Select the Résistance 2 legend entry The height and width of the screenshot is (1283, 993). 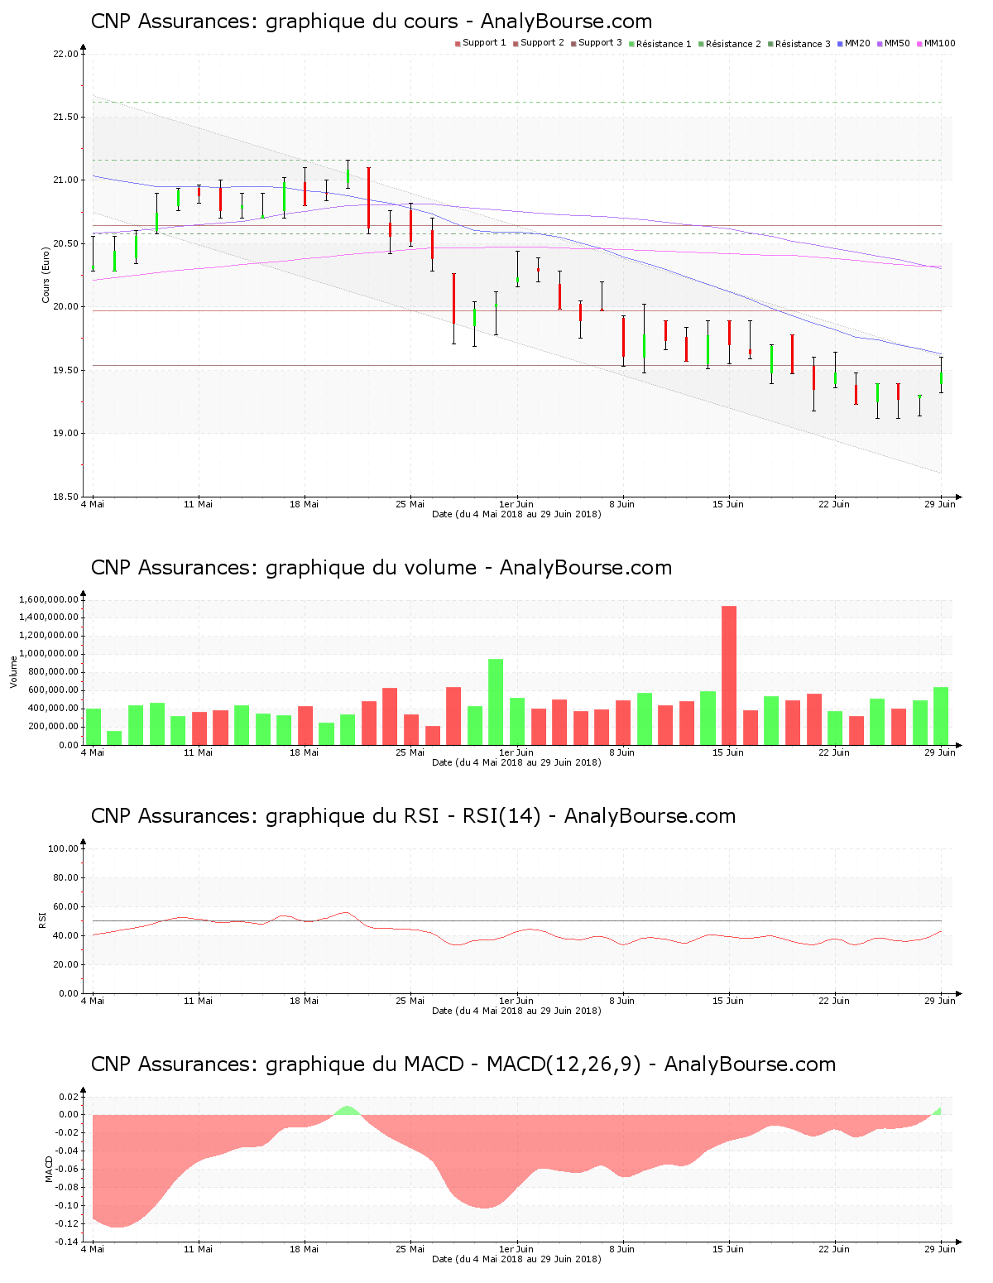[x=729, y=43]
